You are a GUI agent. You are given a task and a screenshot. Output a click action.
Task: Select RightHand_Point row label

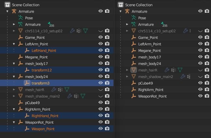(x=45, y=116)
